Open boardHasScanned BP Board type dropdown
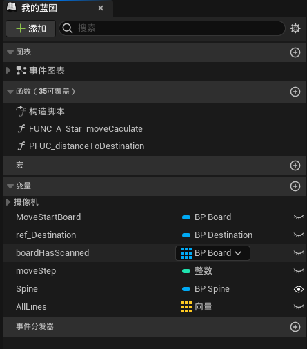Viewport: 307px width, 349px height. [212, 253]
